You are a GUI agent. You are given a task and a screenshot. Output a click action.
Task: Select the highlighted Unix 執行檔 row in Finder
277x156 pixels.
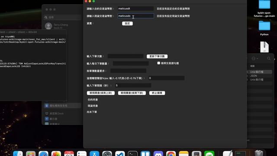[x=259, y=72]
